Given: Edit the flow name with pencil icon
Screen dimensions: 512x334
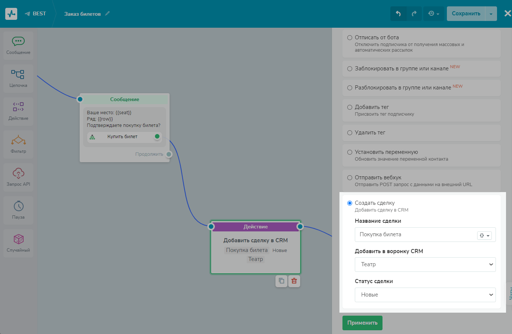Looking at the screenshot, I should click(108, 13).
